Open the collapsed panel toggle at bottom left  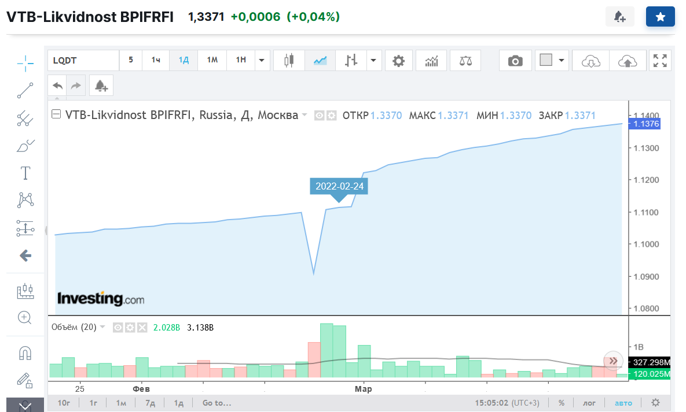click(25, 405)
